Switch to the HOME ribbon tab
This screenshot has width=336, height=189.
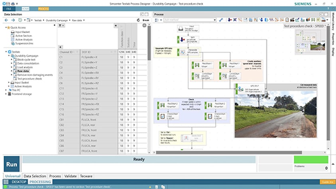(26, 8)
